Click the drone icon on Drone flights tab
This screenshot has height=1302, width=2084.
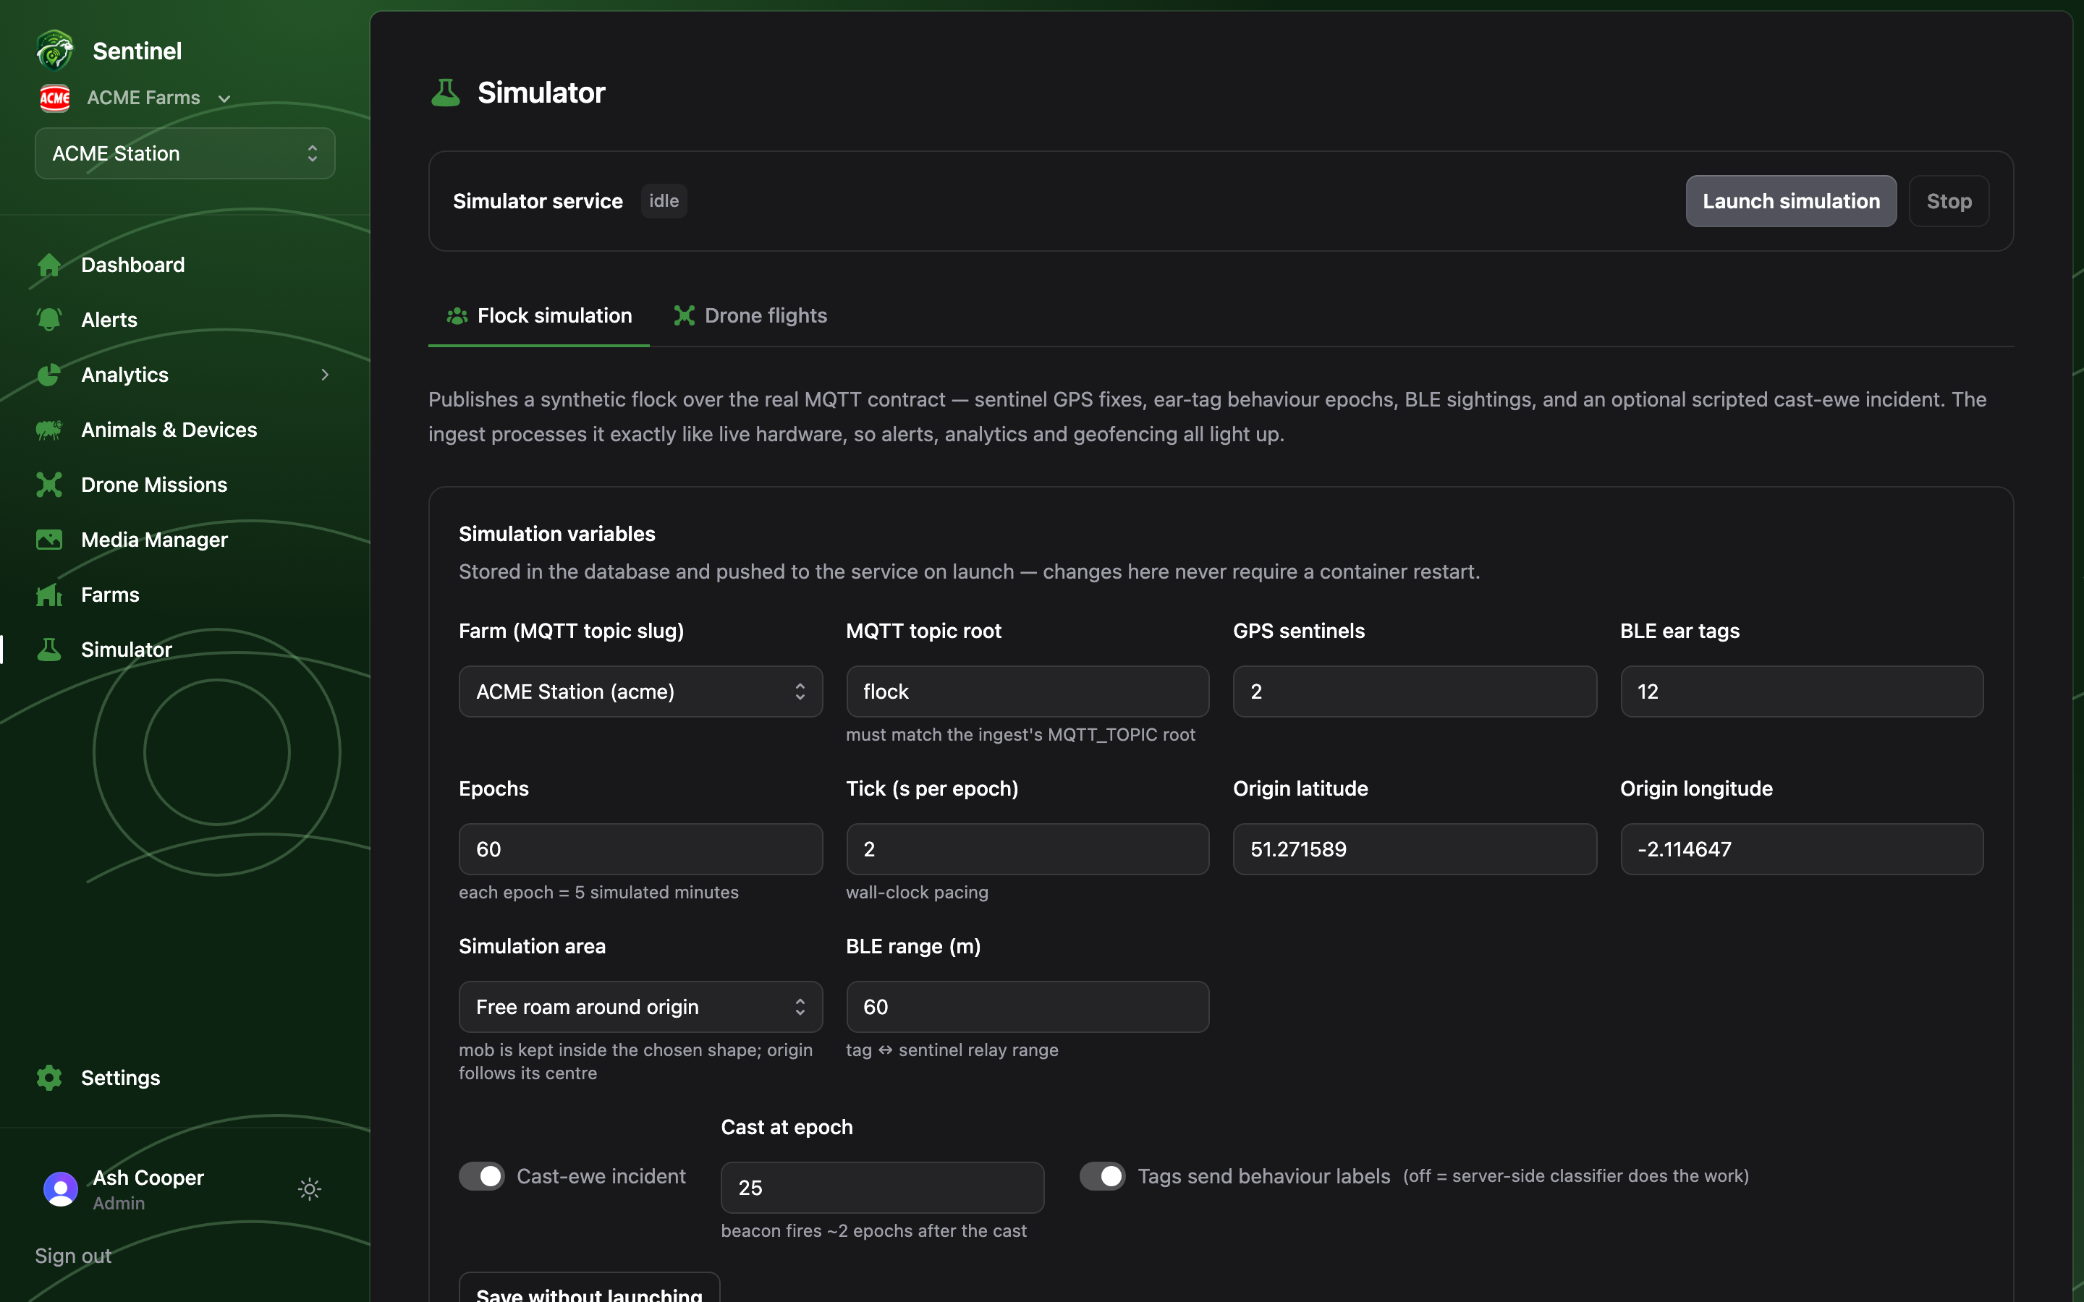pos(684,316)
